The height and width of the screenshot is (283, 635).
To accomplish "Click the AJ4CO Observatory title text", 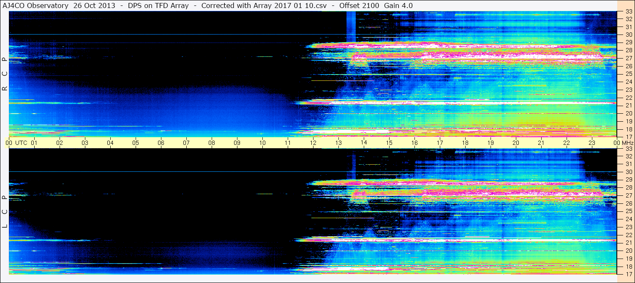I will click(36, 5).
